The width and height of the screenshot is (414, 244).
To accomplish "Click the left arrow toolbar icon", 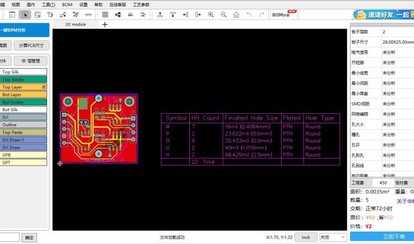I will pos(185,15).
